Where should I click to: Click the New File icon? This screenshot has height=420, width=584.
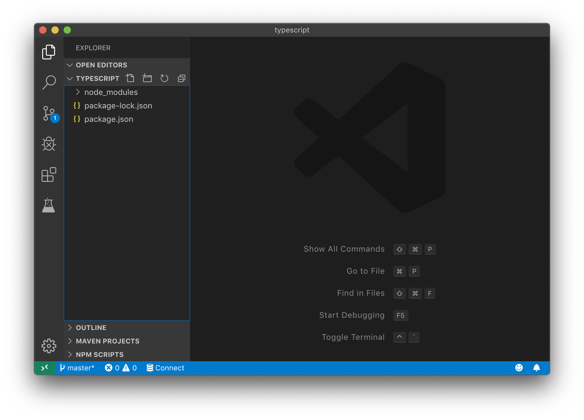click(130, 78)
